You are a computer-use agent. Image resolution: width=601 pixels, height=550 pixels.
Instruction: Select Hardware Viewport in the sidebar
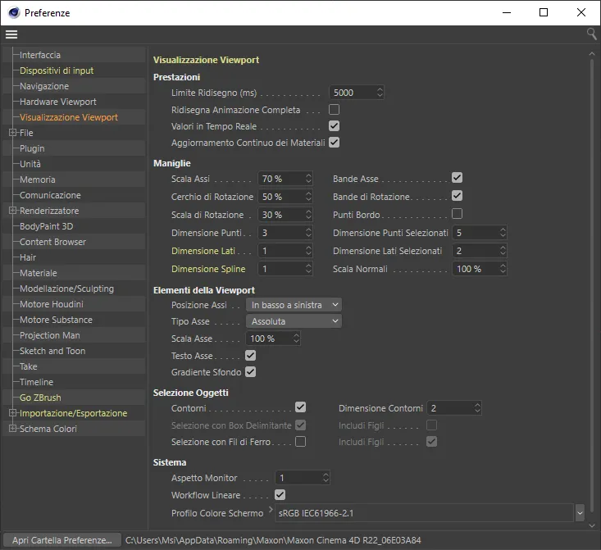[x=58, y=102]
